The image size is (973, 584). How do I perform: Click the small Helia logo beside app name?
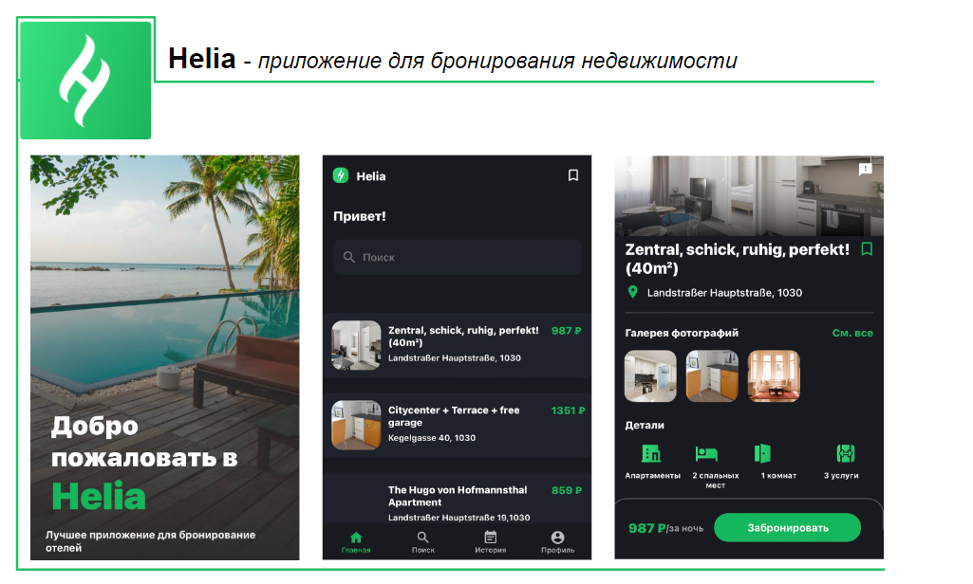(341, 175)
